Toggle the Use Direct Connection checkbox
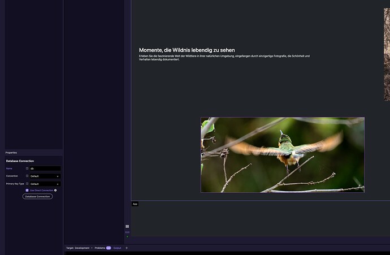 (x=27, y=191)
